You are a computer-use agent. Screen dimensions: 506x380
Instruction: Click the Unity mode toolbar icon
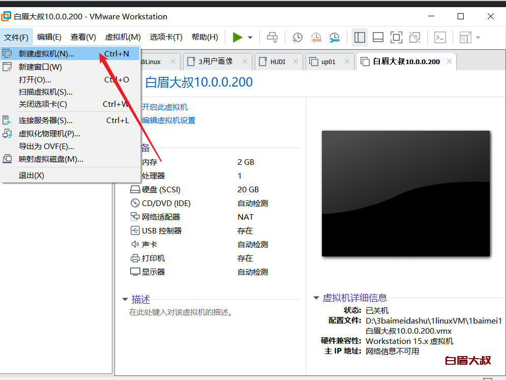pyautogui.click(x=414, y=38)
